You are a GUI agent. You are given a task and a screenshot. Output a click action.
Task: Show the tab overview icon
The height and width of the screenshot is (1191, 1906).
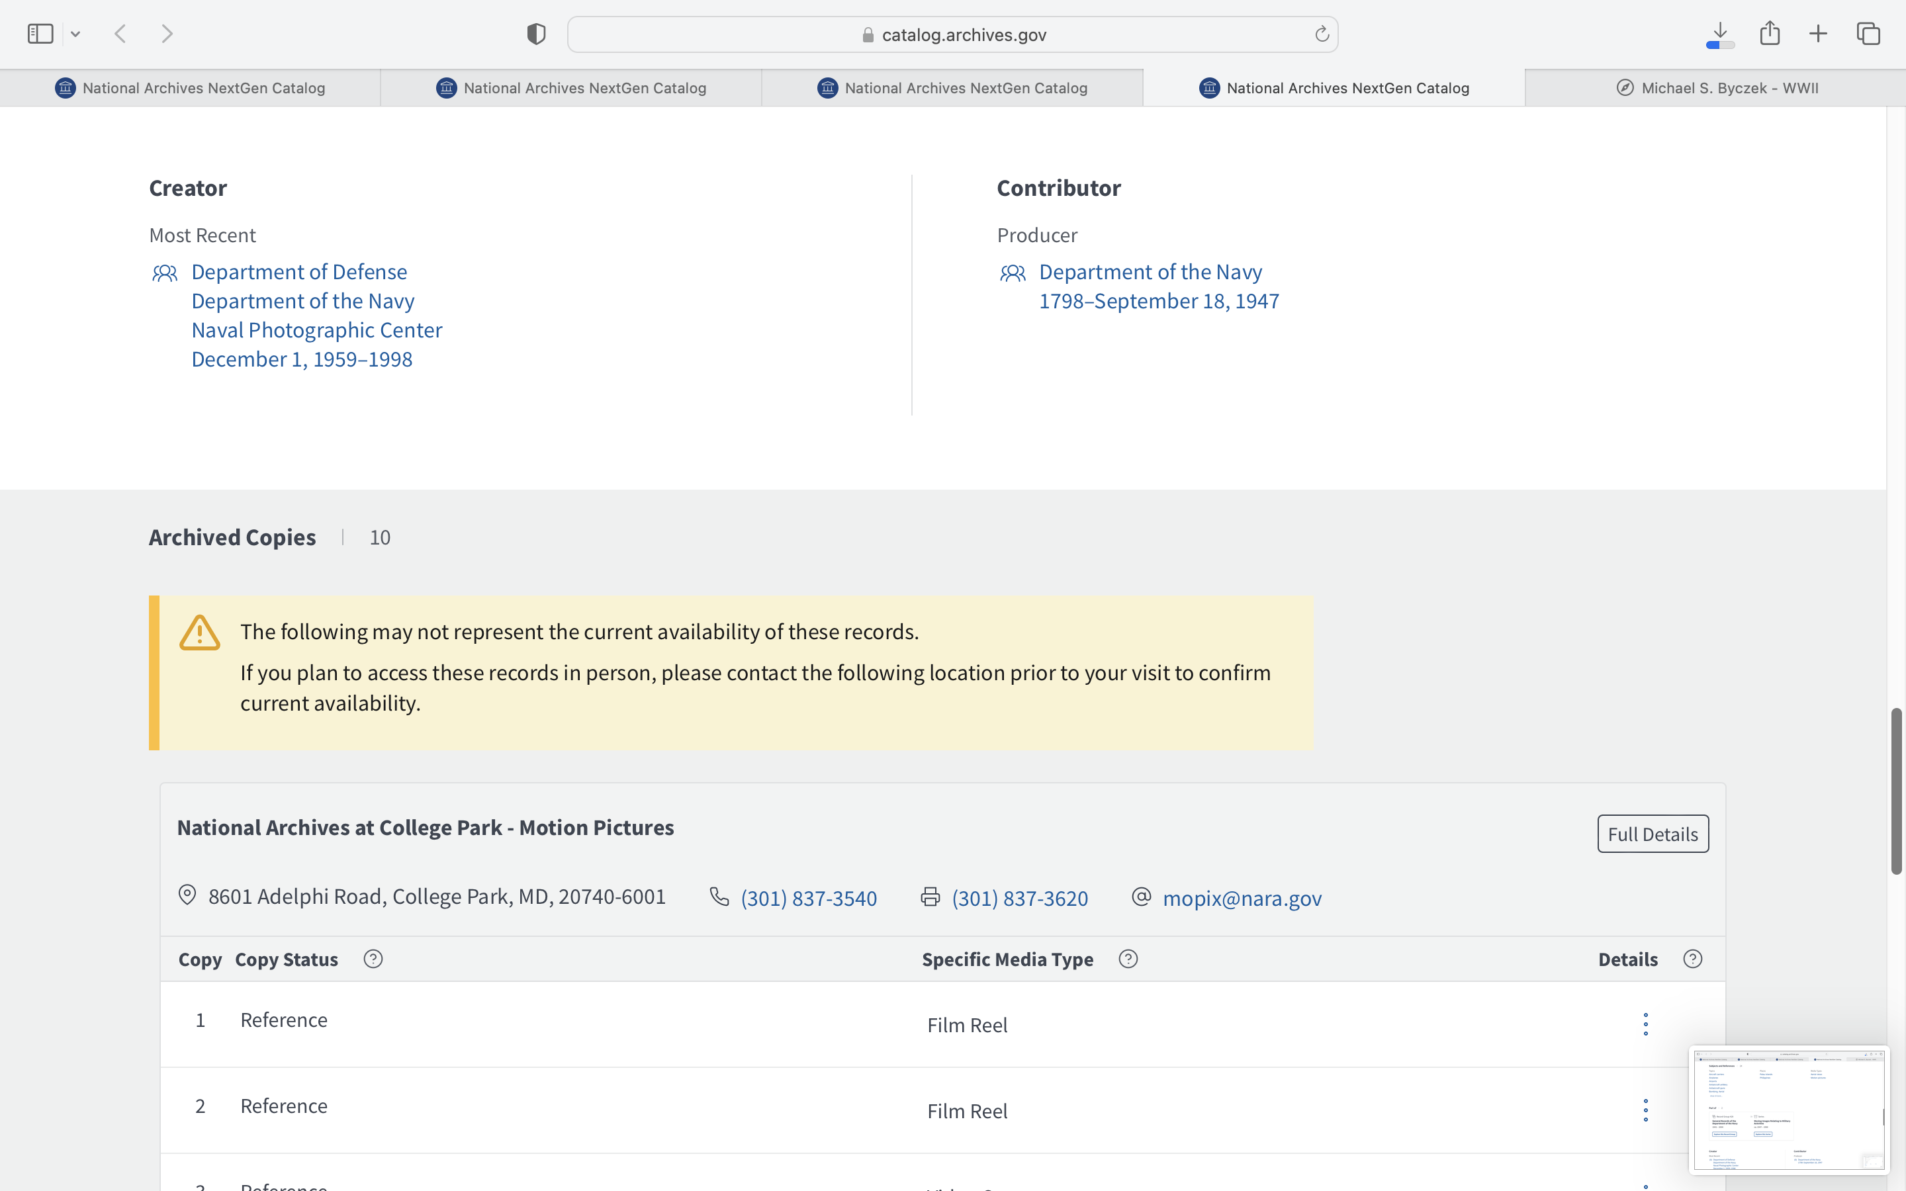coord(1868,34)
